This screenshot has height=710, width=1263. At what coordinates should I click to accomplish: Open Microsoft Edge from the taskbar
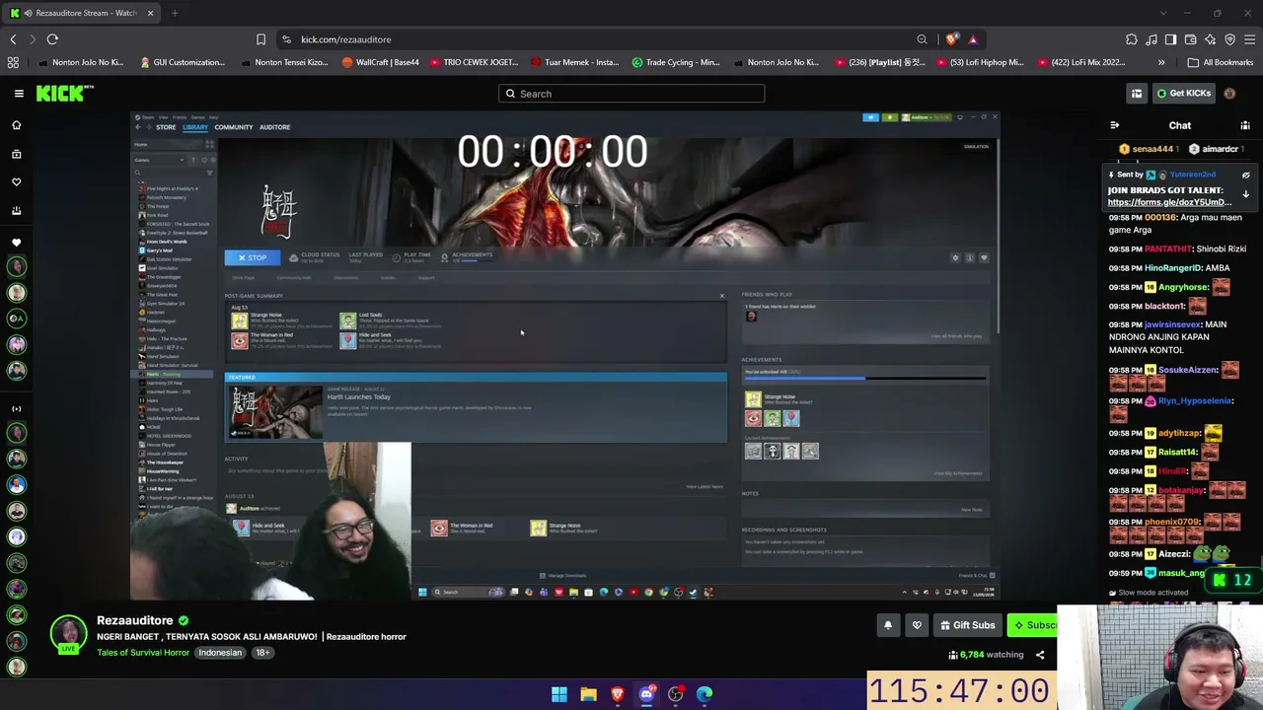tap(705, 694)
